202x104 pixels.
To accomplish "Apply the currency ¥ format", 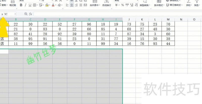I will pyautogui.click(x=116, y=5).
